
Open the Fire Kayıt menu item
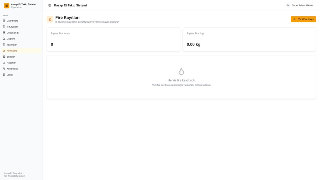(12, 51)
